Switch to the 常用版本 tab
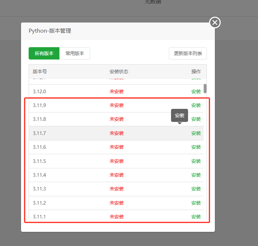 [75, 53]
